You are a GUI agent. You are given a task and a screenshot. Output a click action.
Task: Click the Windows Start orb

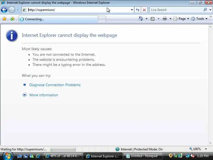(8, 156)
